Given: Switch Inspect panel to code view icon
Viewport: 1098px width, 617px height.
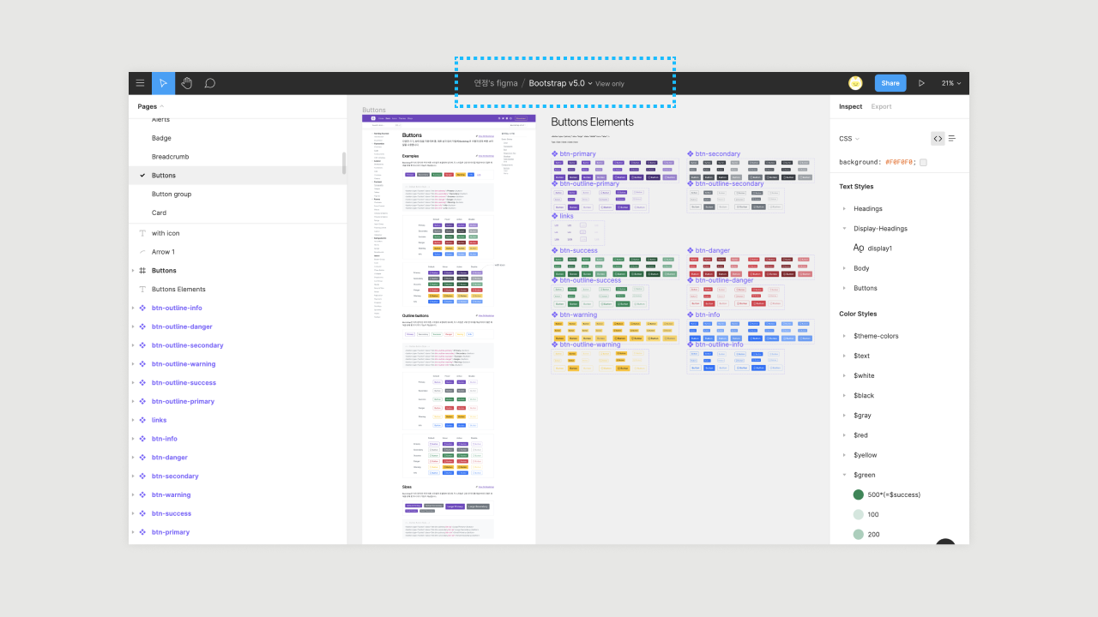Looking at the screenshot, I should pos(938,138).
